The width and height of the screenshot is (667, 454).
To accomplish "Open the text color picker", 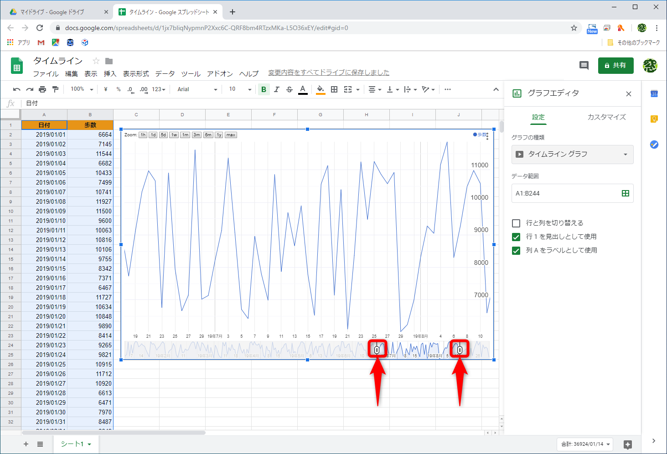I will click(x=303, y=89).
